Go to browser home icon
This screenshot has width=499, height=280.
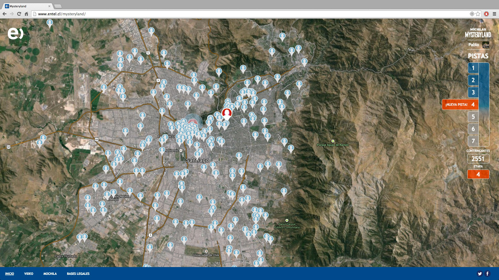[26, 14]
